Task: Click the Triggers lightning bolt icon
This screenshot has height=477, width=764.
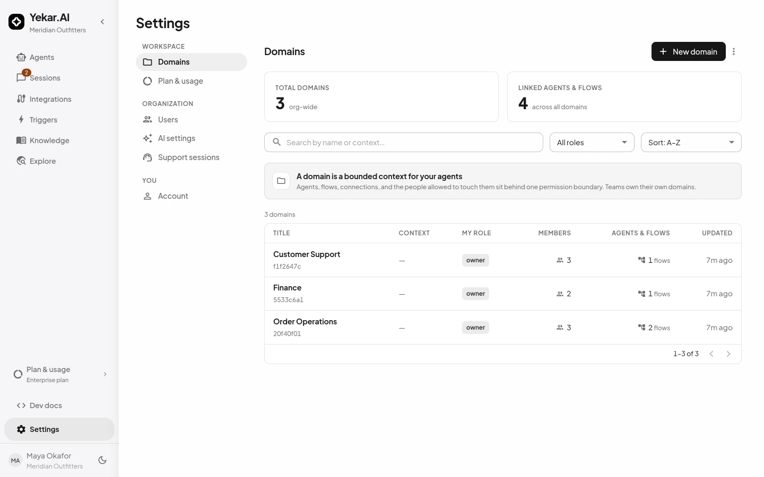Action: coord(21,119)
